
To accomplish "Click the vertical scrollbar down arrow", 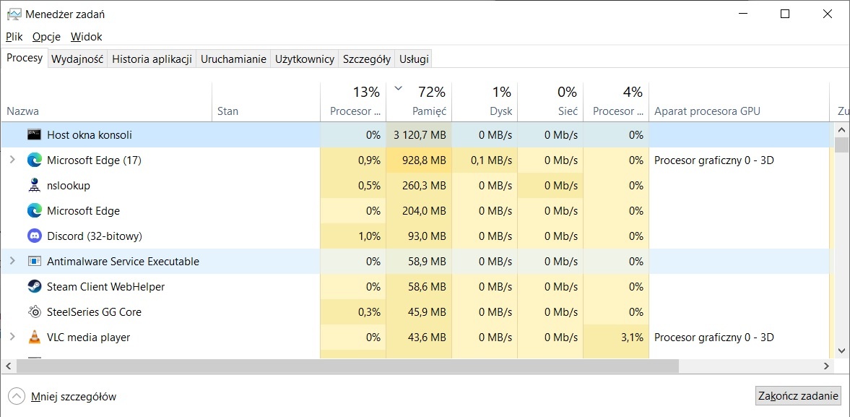I will click(x=841, y=351).
